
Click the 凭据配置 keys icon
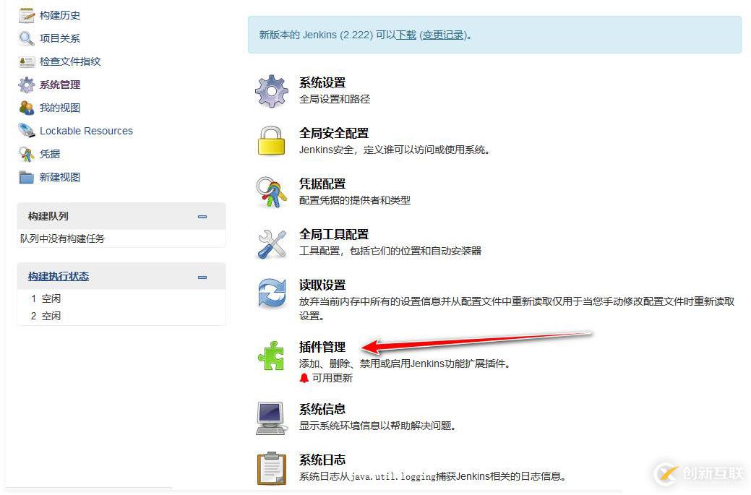(x=271, y=191)
